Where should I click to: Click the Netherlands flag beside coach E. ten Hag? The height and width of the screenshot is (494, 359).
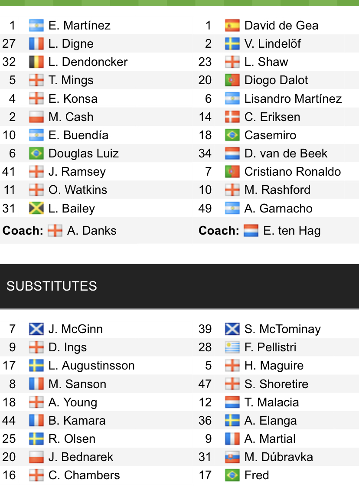click(251, 231)
